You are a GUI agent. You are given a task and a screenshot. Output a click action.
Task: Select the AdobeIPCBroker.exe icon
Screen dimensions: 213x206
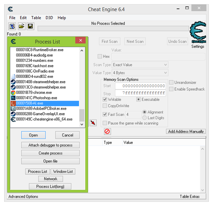13,108
